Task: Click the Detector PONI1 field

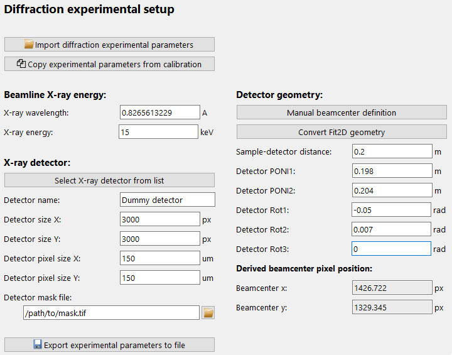Action: click(392, 171)
